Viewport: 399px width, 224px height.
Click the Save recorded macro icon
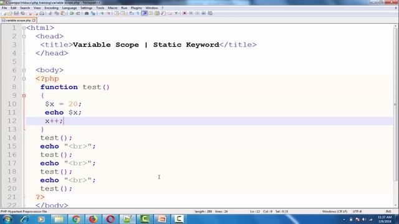[x=210, y=13]
